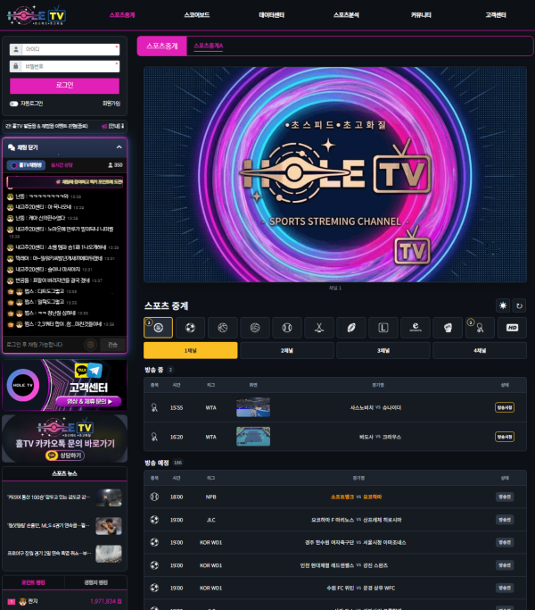Click the megaphone notice icon
The height and width of the screenshot is (610, 535).
[x=104, y=126]
